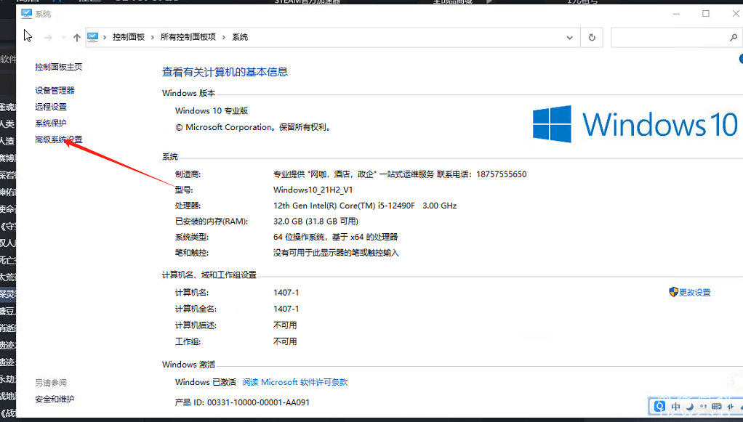Select the 控制面板 breadcrumb
This screenshot has height=422, width=743.
click(129, 37)
